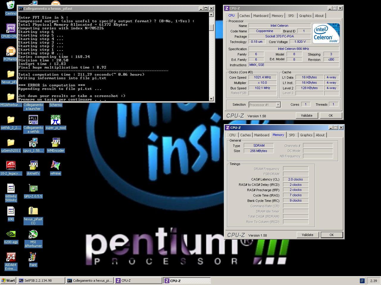Open About tab in upper CPU-Z window
The width and height of the screenshot is (381, 285).
(x=319, y=16)
